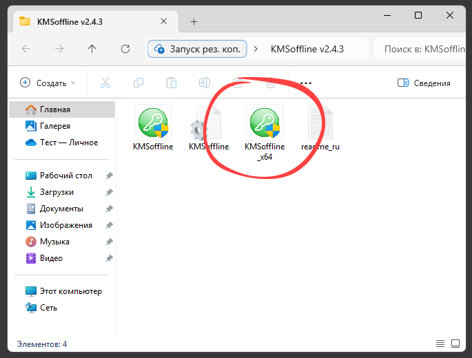Image resolution: width=472 pixels, height=358 pixels.
Task: Open the readme_ru text file
Action: (x=320, y=127)
